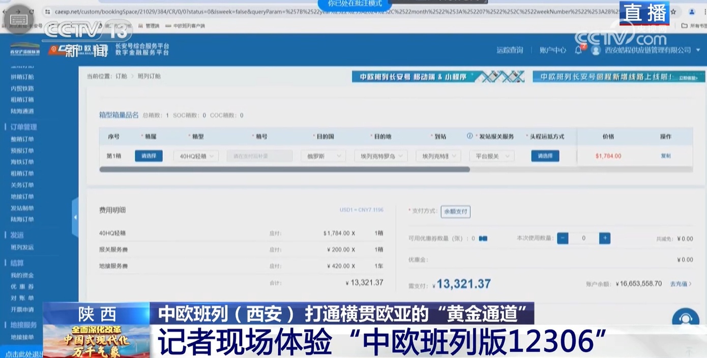Open the 平台报关 service dropdown
This screenshot has height=358, width=707.
click(491, 156)
